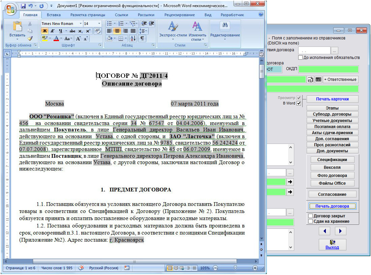Click the '+ Ответственные' button
371x275 pixels.
(340, 80)
